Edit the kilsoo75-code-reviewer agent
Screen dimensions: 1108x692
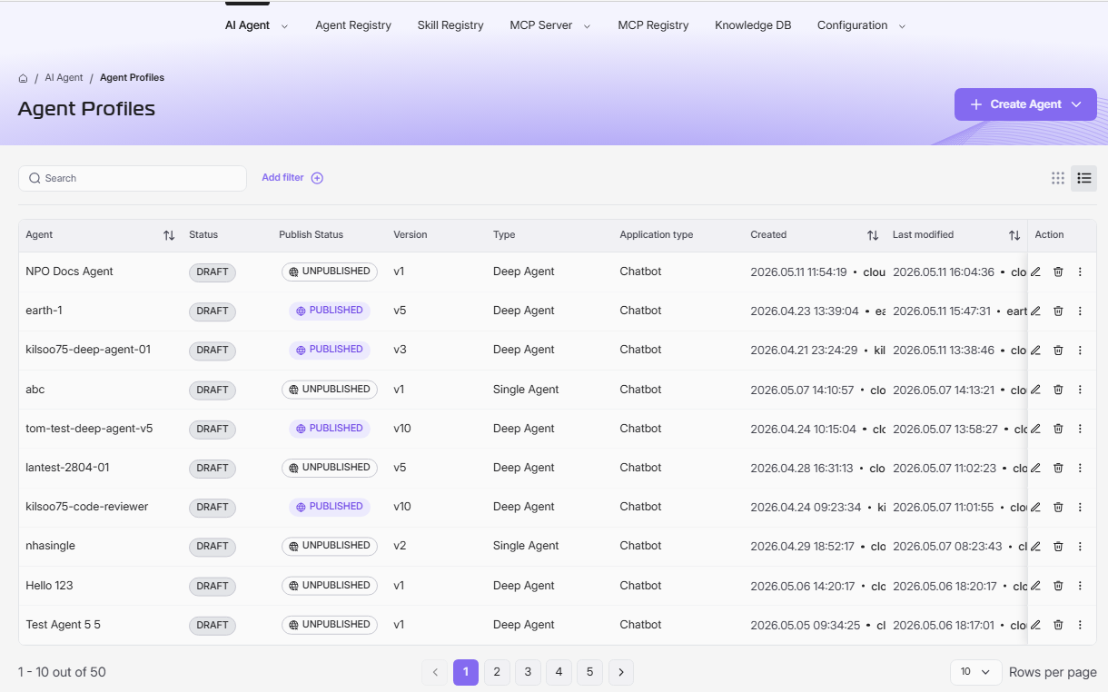click(1035, 507)
